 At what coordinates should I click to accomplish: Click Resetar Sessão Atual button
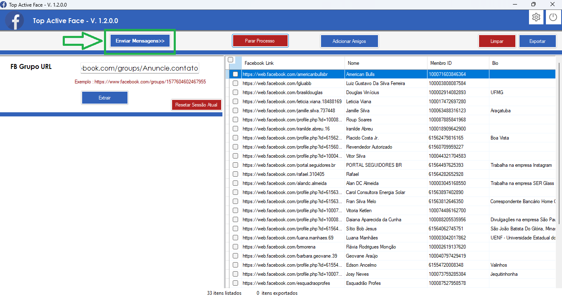196,105
